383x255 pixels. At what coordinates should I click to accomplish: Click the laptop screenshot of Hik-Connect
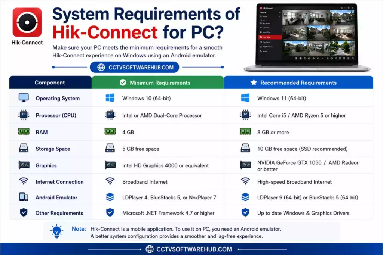[307, 38]
